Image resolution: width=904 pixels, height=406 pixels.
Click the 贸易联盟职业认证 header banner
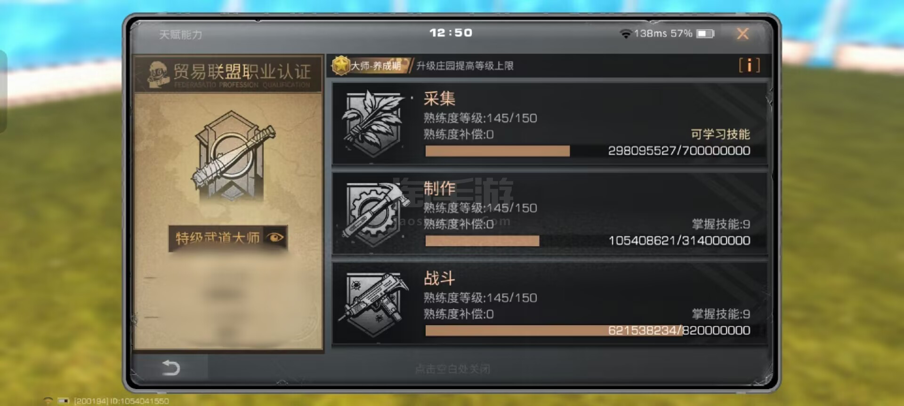coord(228,74)
